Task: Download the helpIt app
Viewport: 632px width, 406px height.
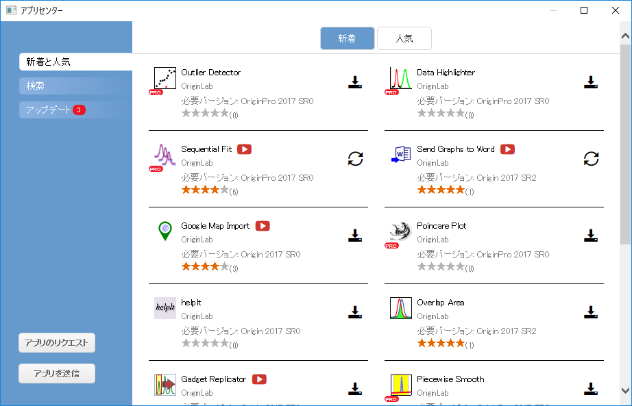Action: pos(354,312)
